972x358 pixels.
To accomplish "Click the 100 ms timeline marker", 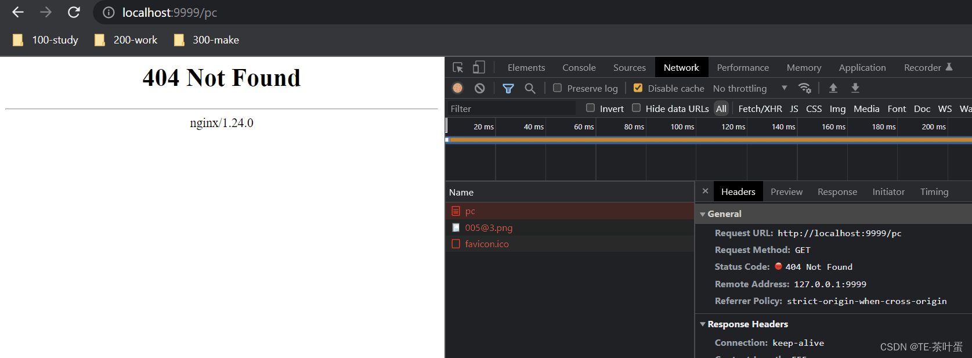I will point(682,126).
